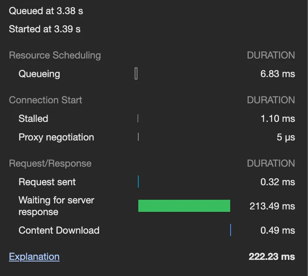Viewport: 308px width, 276px height.
Task: Click the green server response wait bar
Action: (184, 206)
